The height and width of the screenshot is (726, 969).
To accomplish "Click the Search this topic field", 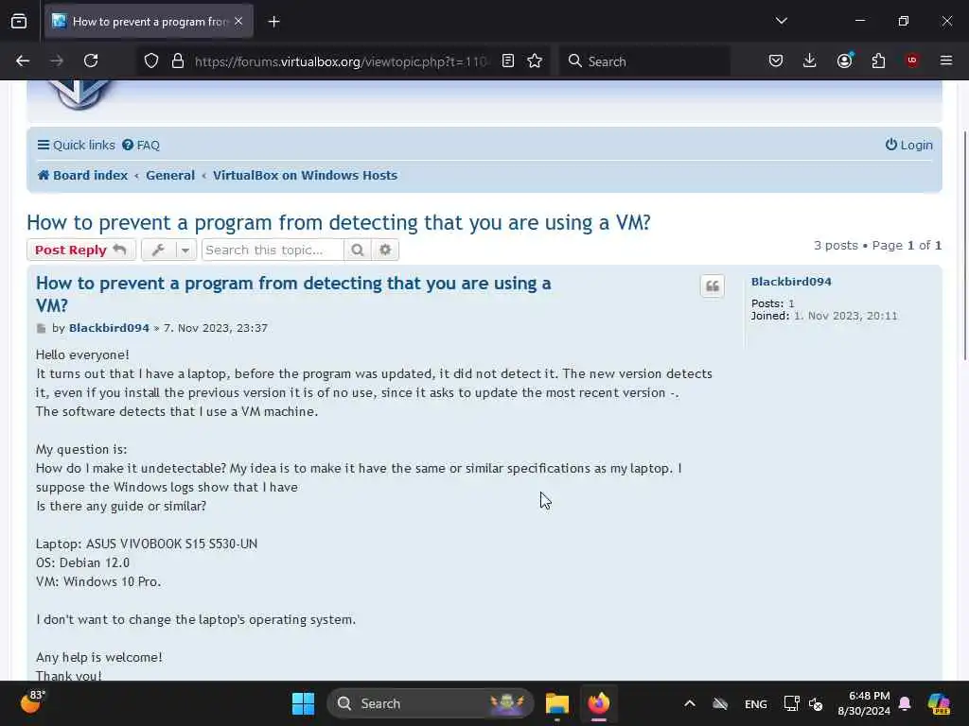I will pos(273,250).
